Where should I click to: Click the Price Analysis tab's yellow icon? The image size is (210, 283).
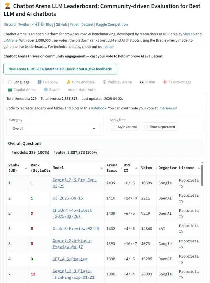pyautogui.click(x=69, y=82)
